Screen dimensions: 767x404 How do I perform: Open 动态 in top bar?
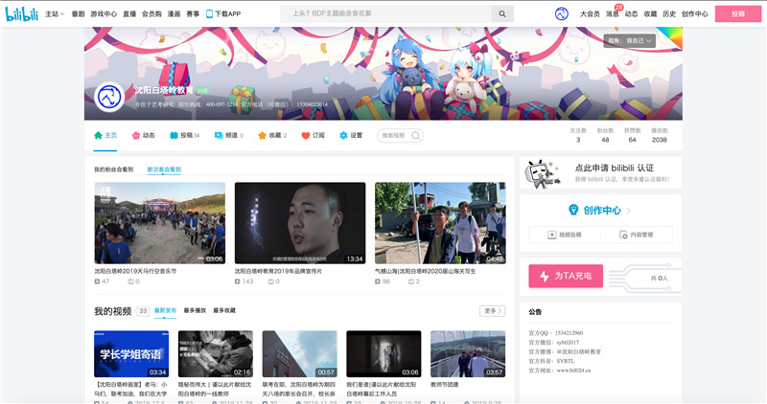[x=631, y=13]
